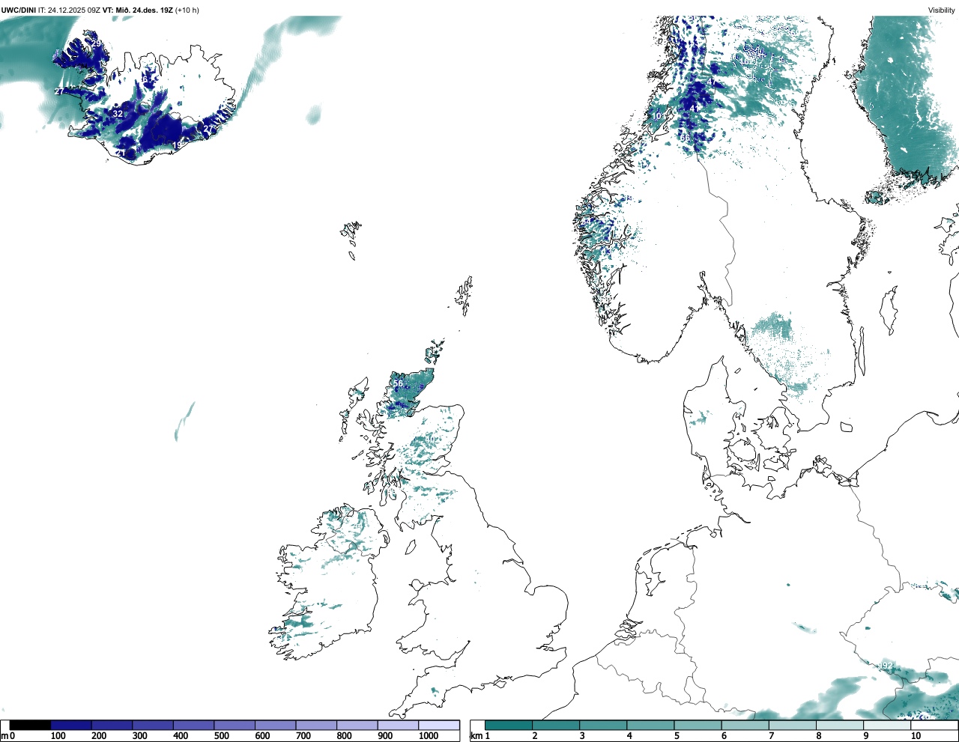Choose the 700–800 m legend color segment

[316, 725]
